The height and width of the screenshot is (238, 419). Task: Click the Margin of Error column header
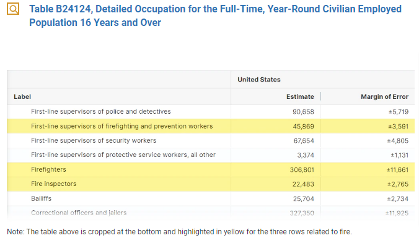coord(384,97)
